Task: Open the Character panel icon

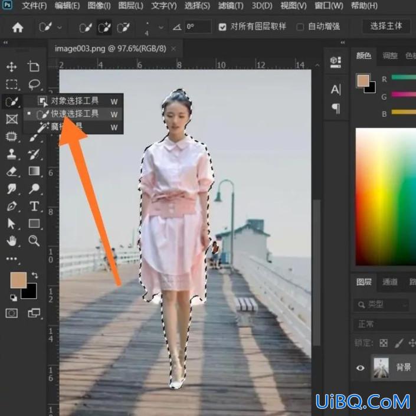Action: coord(335,90)
